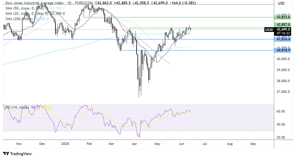
Task: Click the 40,818.9 support level label
Action: click(x=283, y=50)
